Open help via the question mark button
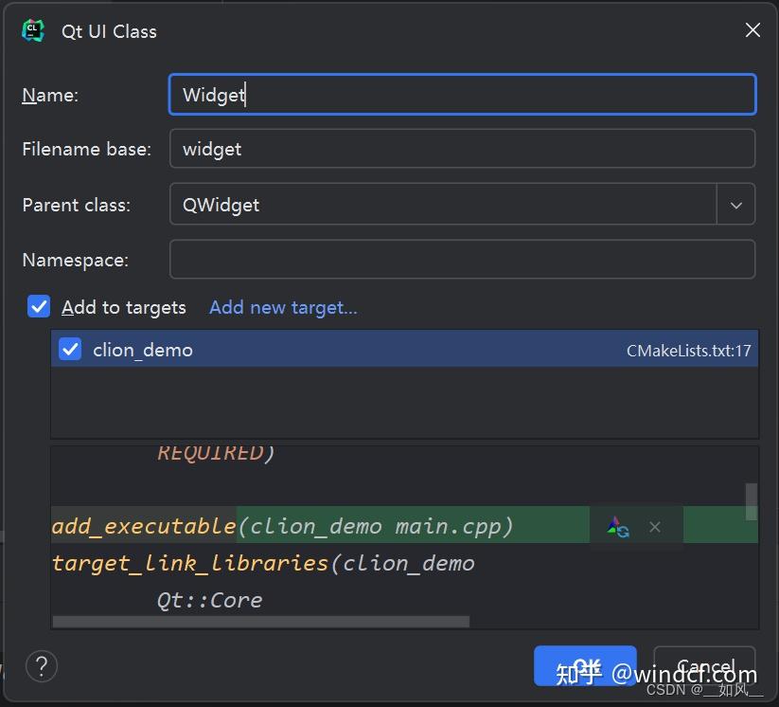Screen dimensions: 779x707 click(x=42, y=665)
